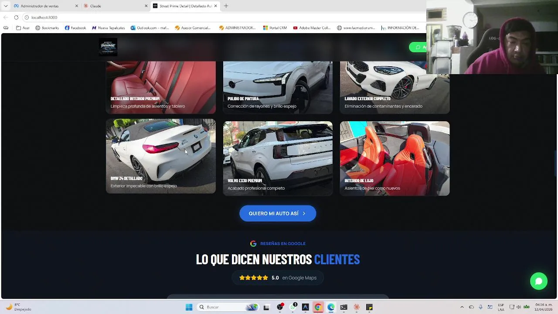Open the Facebook bookmark

coord(75,28)
